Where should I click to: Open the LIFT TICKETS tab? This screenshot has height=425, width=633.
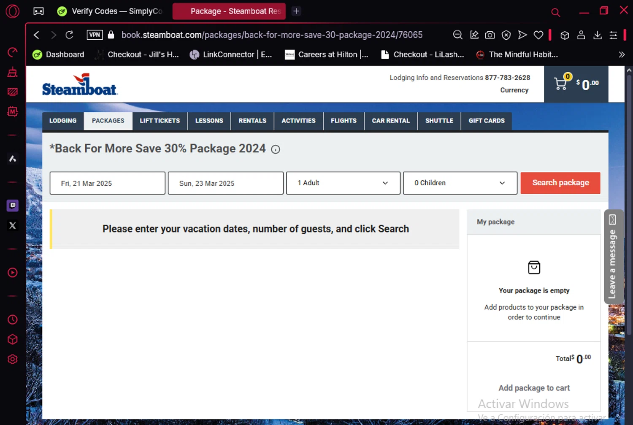(x=160, y=121)
